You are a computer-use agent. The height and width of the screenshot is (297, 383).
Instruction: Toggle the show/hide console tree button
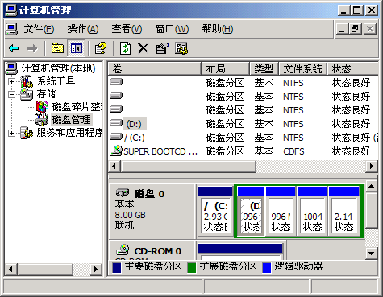(x=76, y=48)
